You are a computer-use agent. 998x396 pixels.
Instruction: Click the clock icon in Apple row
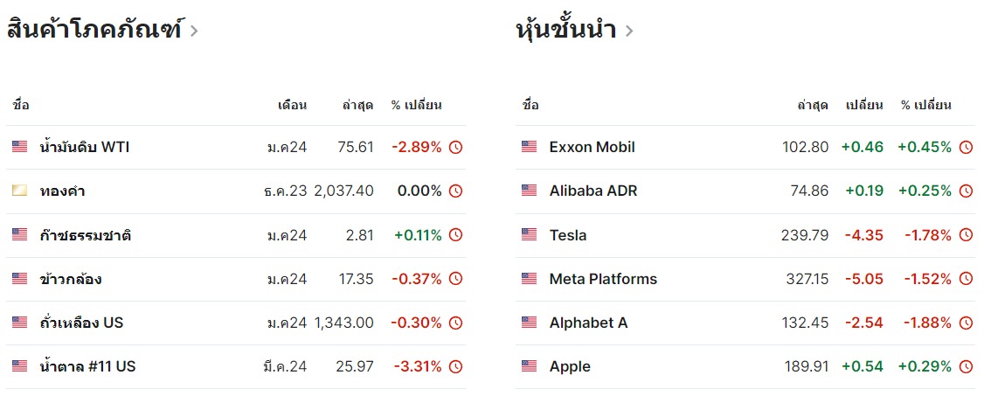point(966,367)
